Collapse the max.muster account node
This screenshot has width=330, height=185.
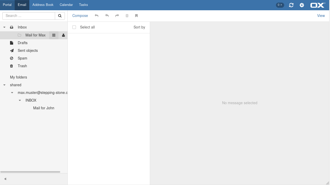12,93
